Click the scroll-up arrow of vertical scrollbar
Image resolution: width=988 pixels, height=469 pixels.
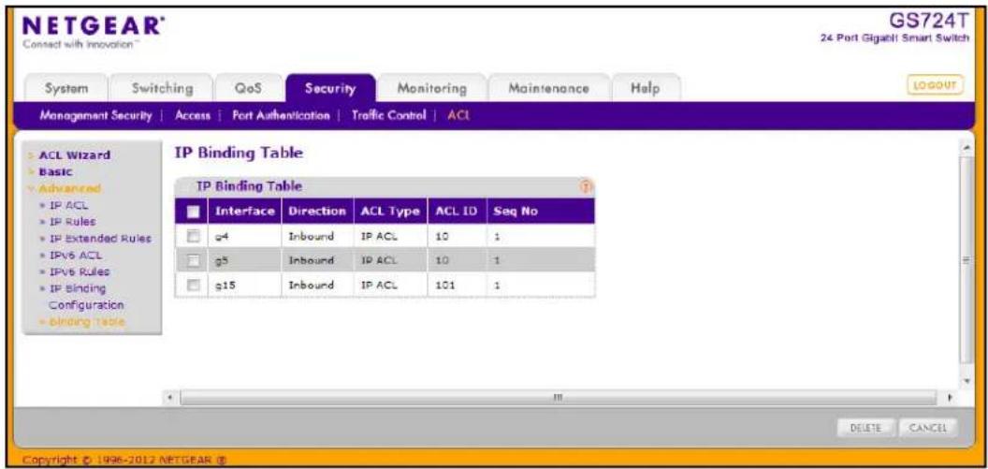point(966,147)
